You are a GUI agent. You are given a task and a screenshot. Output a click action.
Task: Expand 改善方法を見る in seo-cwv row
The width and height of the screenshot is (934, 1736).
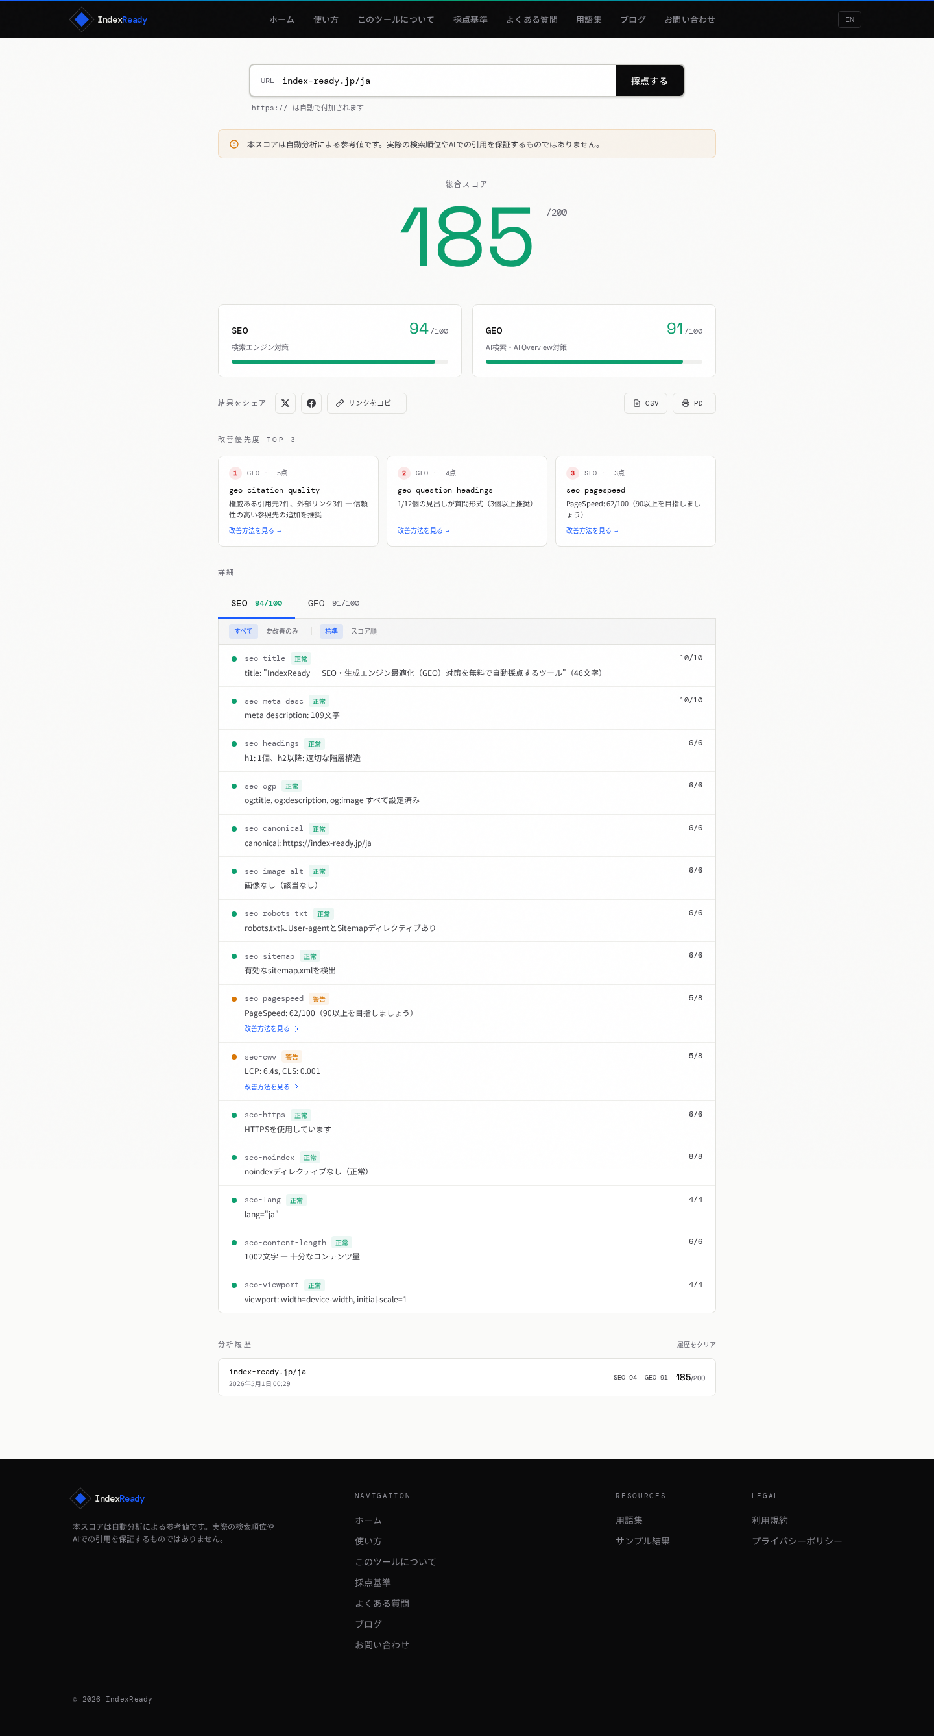tap(271, 1087)
